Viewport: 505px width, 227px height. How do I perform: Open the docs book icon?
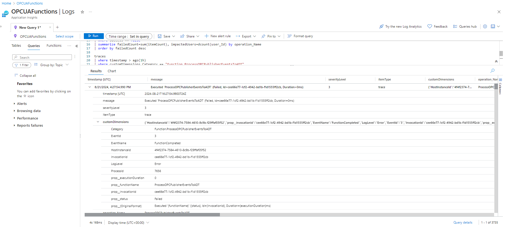[493, 27]
